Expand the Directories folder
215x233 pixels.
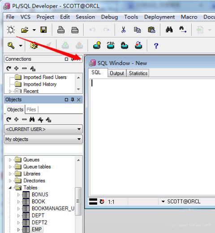[10, 181]
